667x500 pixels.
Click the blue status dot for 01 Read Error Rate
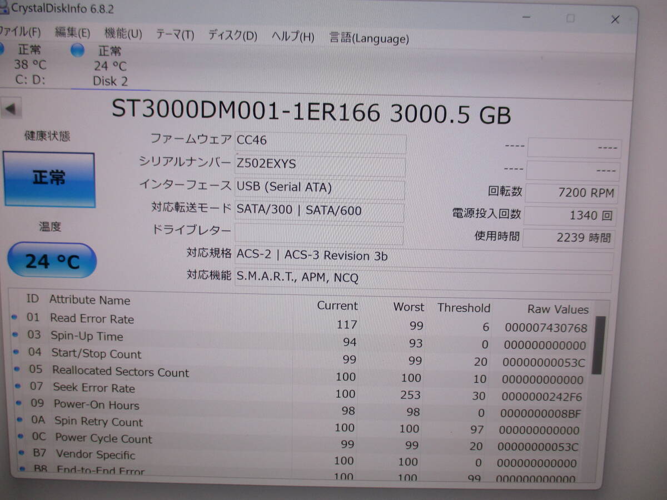(14, 317)
